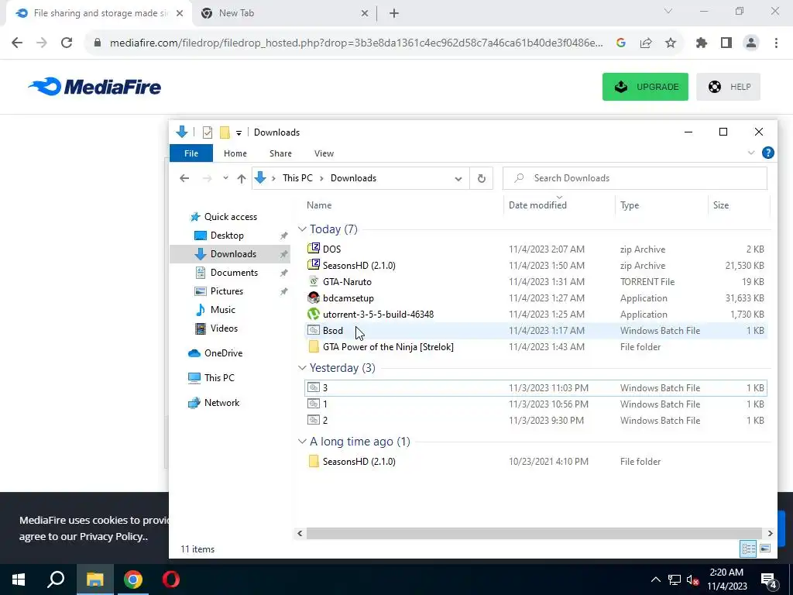
Task: Click the Explorer Properties quick access icon
Action: pyautogui.click(x=208, y=132)
